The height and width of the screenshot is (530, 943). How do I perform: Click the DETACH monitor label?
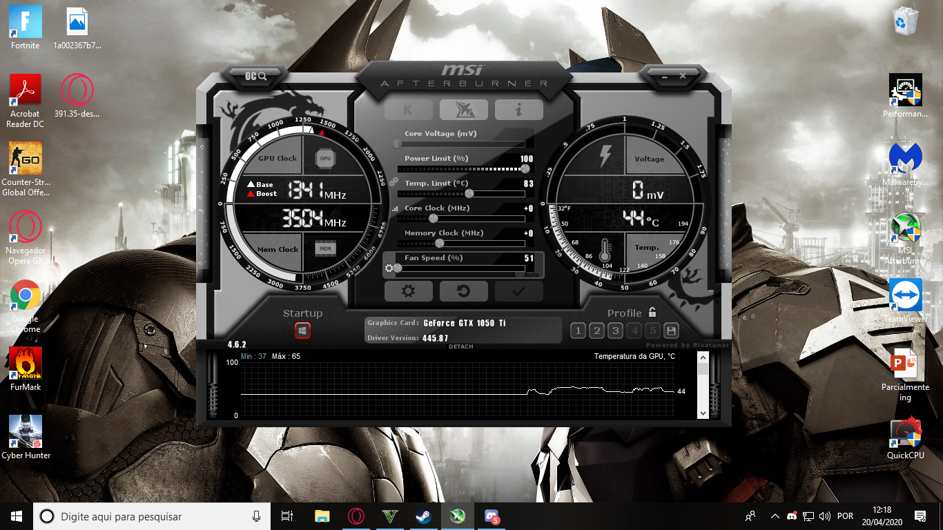coord(461,346)
